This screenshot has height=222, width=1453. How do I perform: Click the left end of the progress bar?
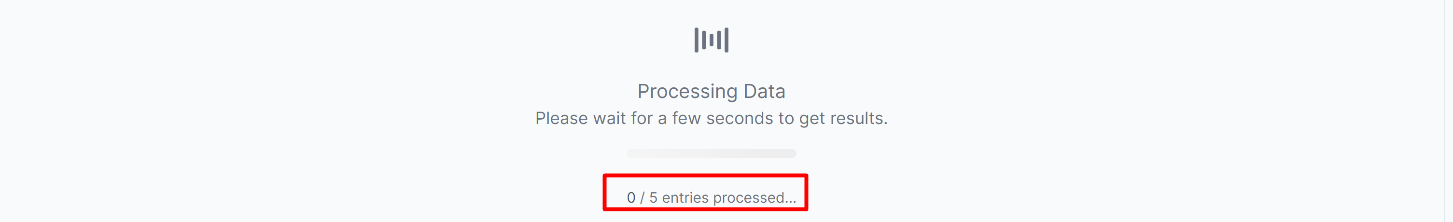pos(630,153)
